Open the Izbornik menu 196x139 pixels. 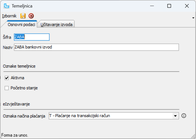9,16
